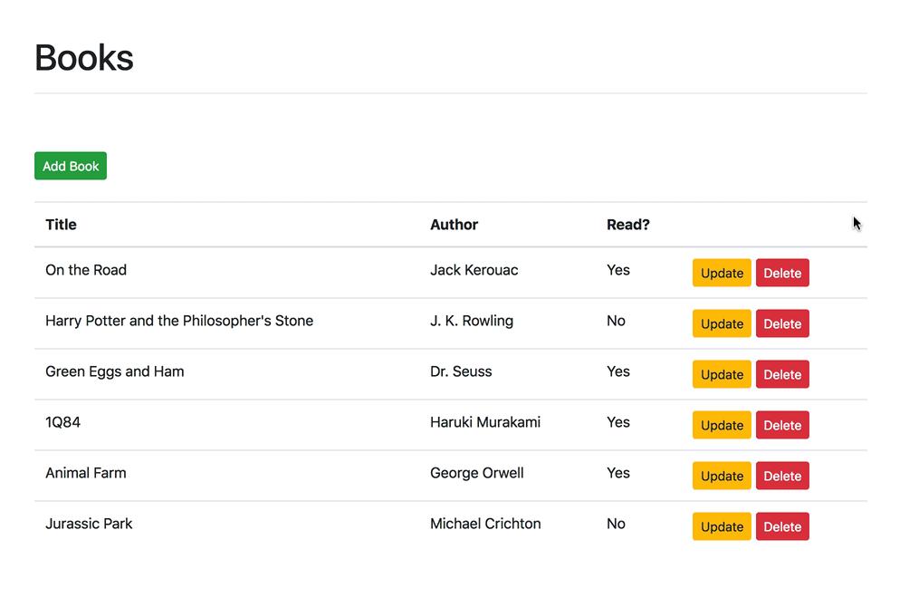The width and height of the screenshot is (909, 607).
Task: Delete the On the Road entry
Action: point(782,273)
